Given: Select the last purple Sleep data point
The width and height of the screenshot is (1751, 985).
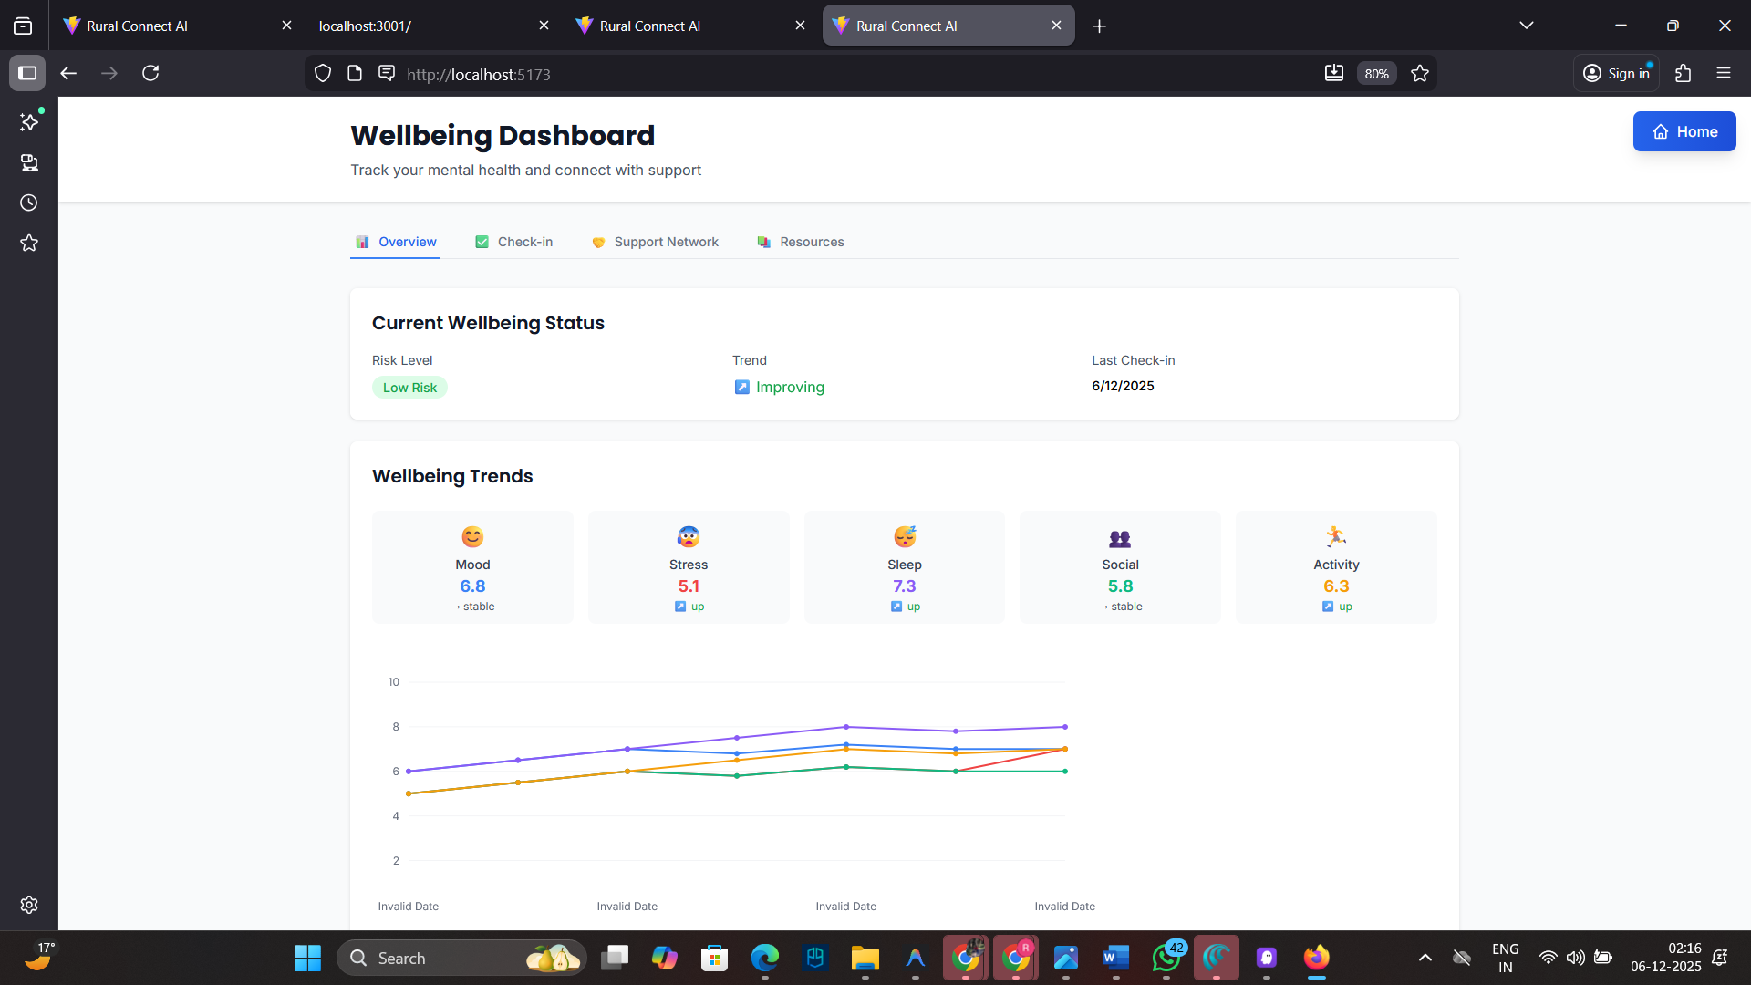Looking at the screenshot, I should tap(1064, 727).
